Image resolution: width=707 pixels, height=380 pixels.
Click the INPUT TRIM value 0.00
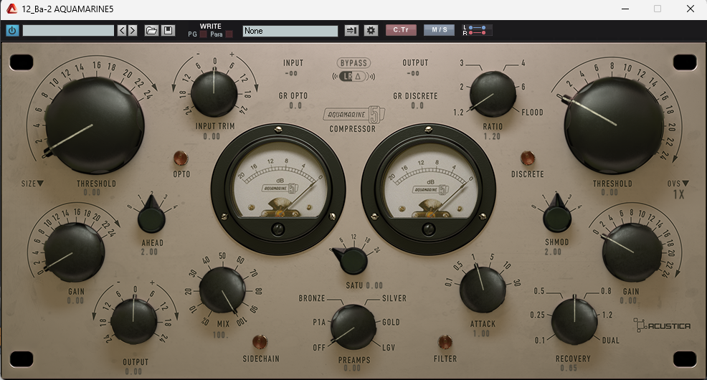click(212, 136)
